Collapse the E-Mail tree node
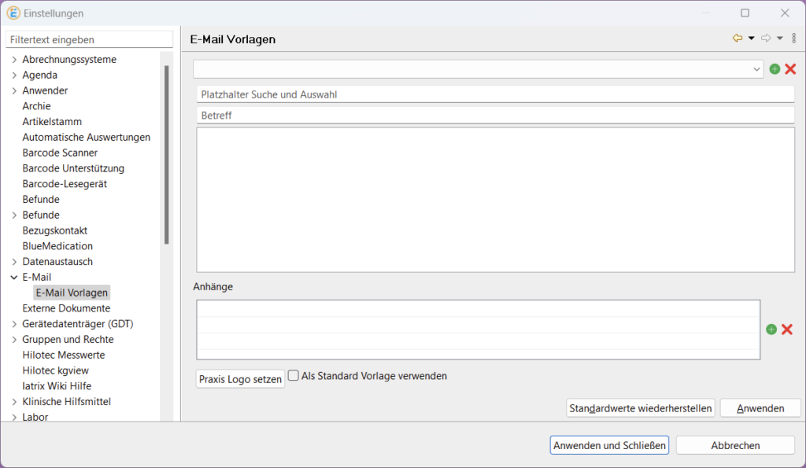 14,278
